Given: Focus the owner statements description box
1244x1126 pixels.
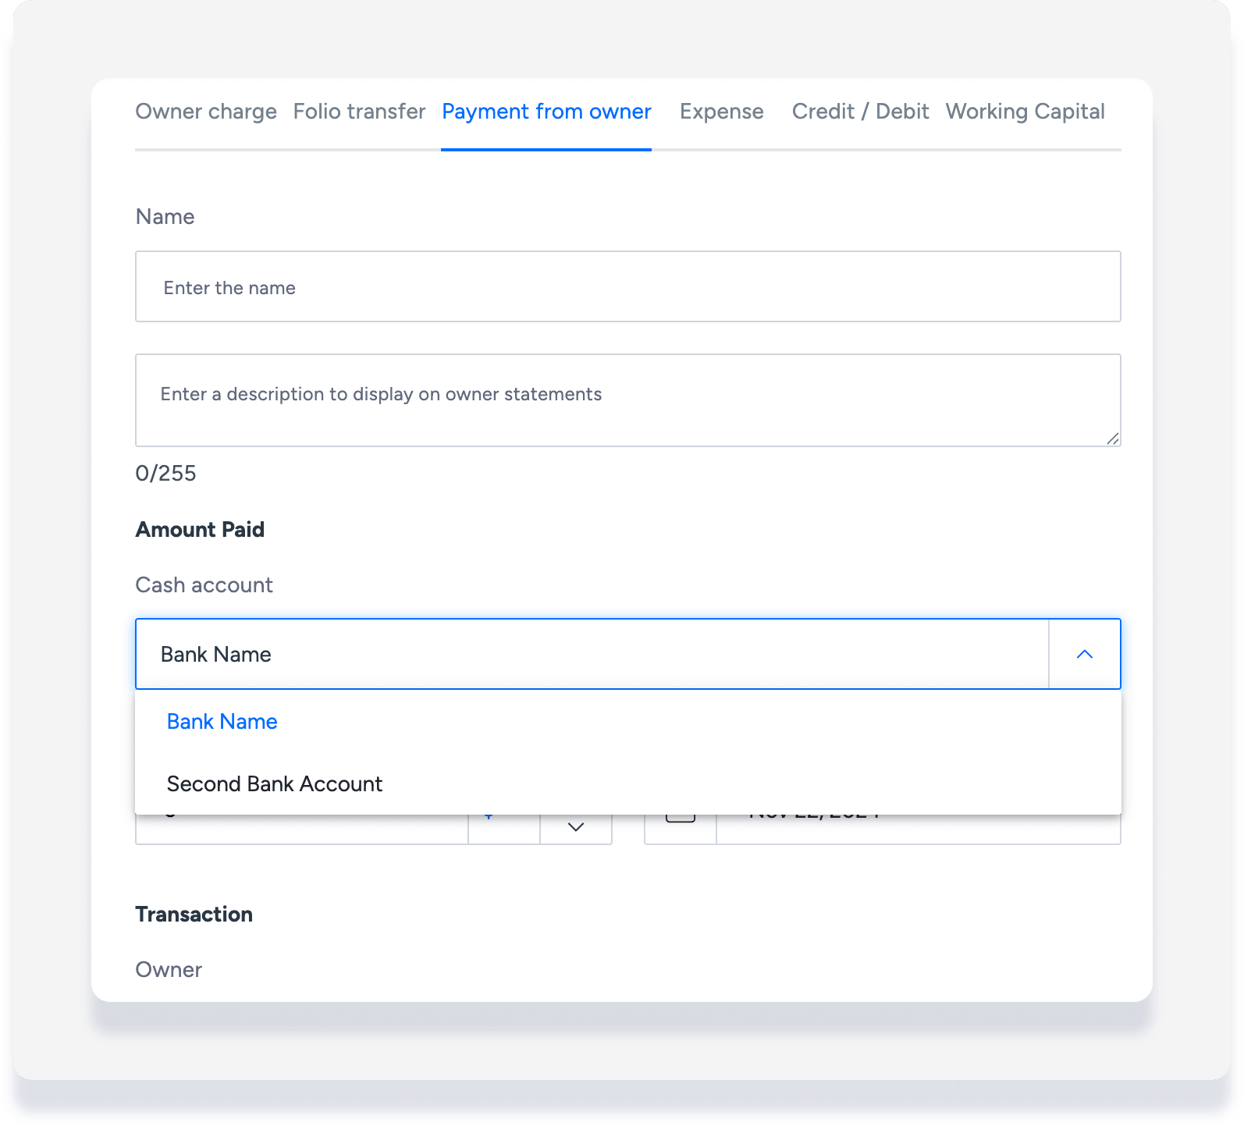Looking at the screenshot, I should tap(627, 400).
